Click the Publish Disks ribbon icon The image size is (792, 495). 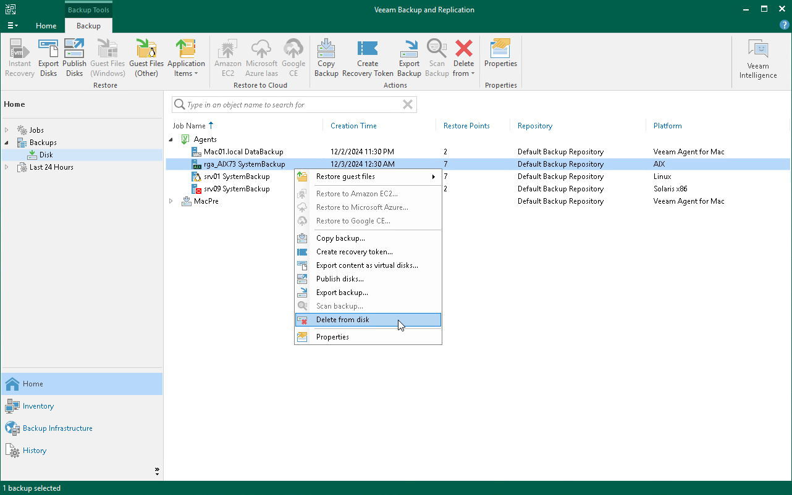click(74, 58)
